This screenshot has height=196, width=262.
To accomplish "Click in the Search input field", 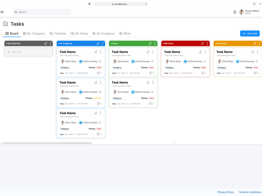I will 42,12.
